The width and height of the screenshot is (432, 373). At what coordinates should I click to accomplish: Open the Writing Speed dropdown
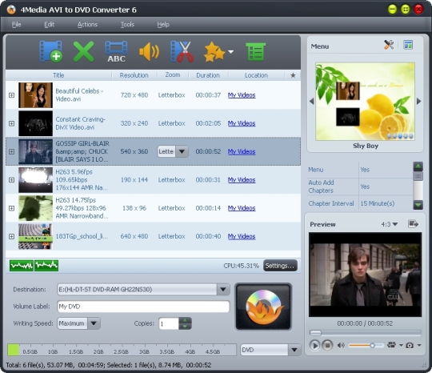click(94, 323)
